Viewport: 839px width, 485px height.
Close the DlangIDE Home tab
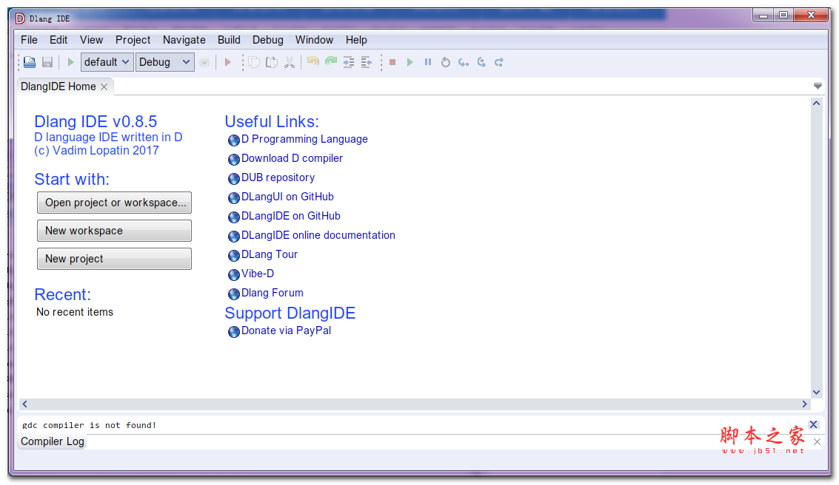pyautogui.click(x=104, y=87)
